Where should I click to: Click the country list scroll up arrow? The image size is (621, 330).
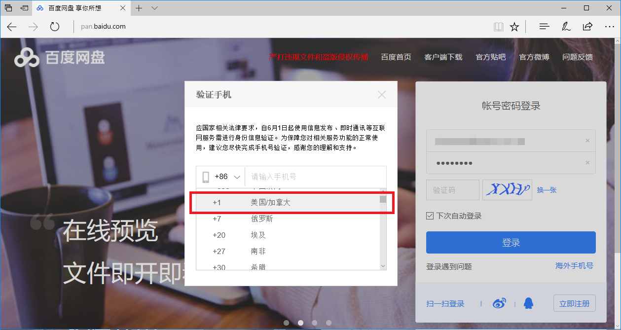[383, 191]
